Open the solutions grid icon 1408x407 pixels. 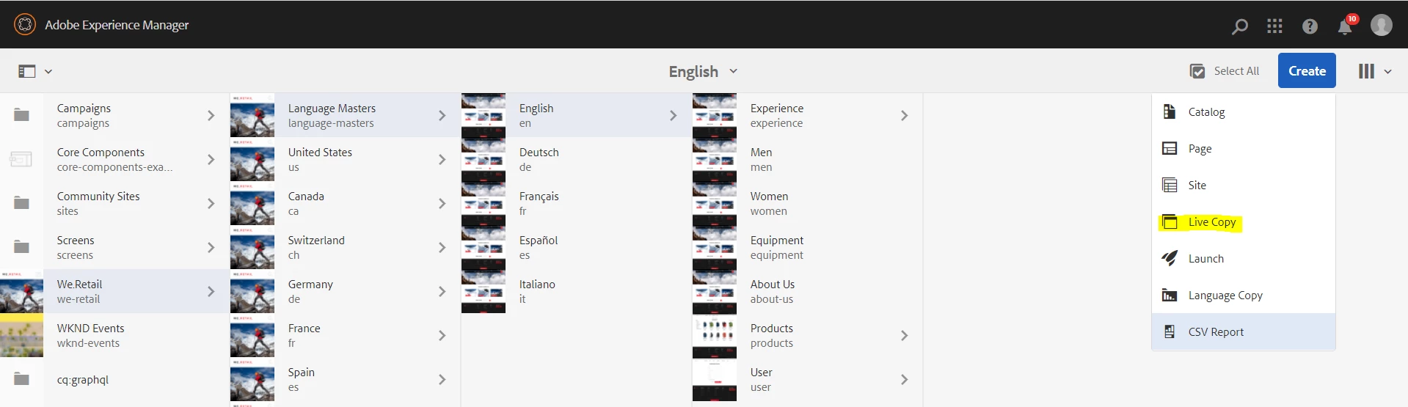(1274, 26)
